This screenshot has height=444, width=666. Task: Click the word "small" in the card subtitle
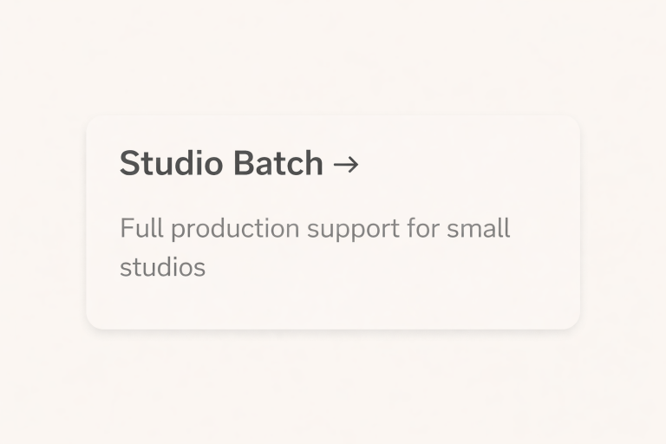(478, 229)
